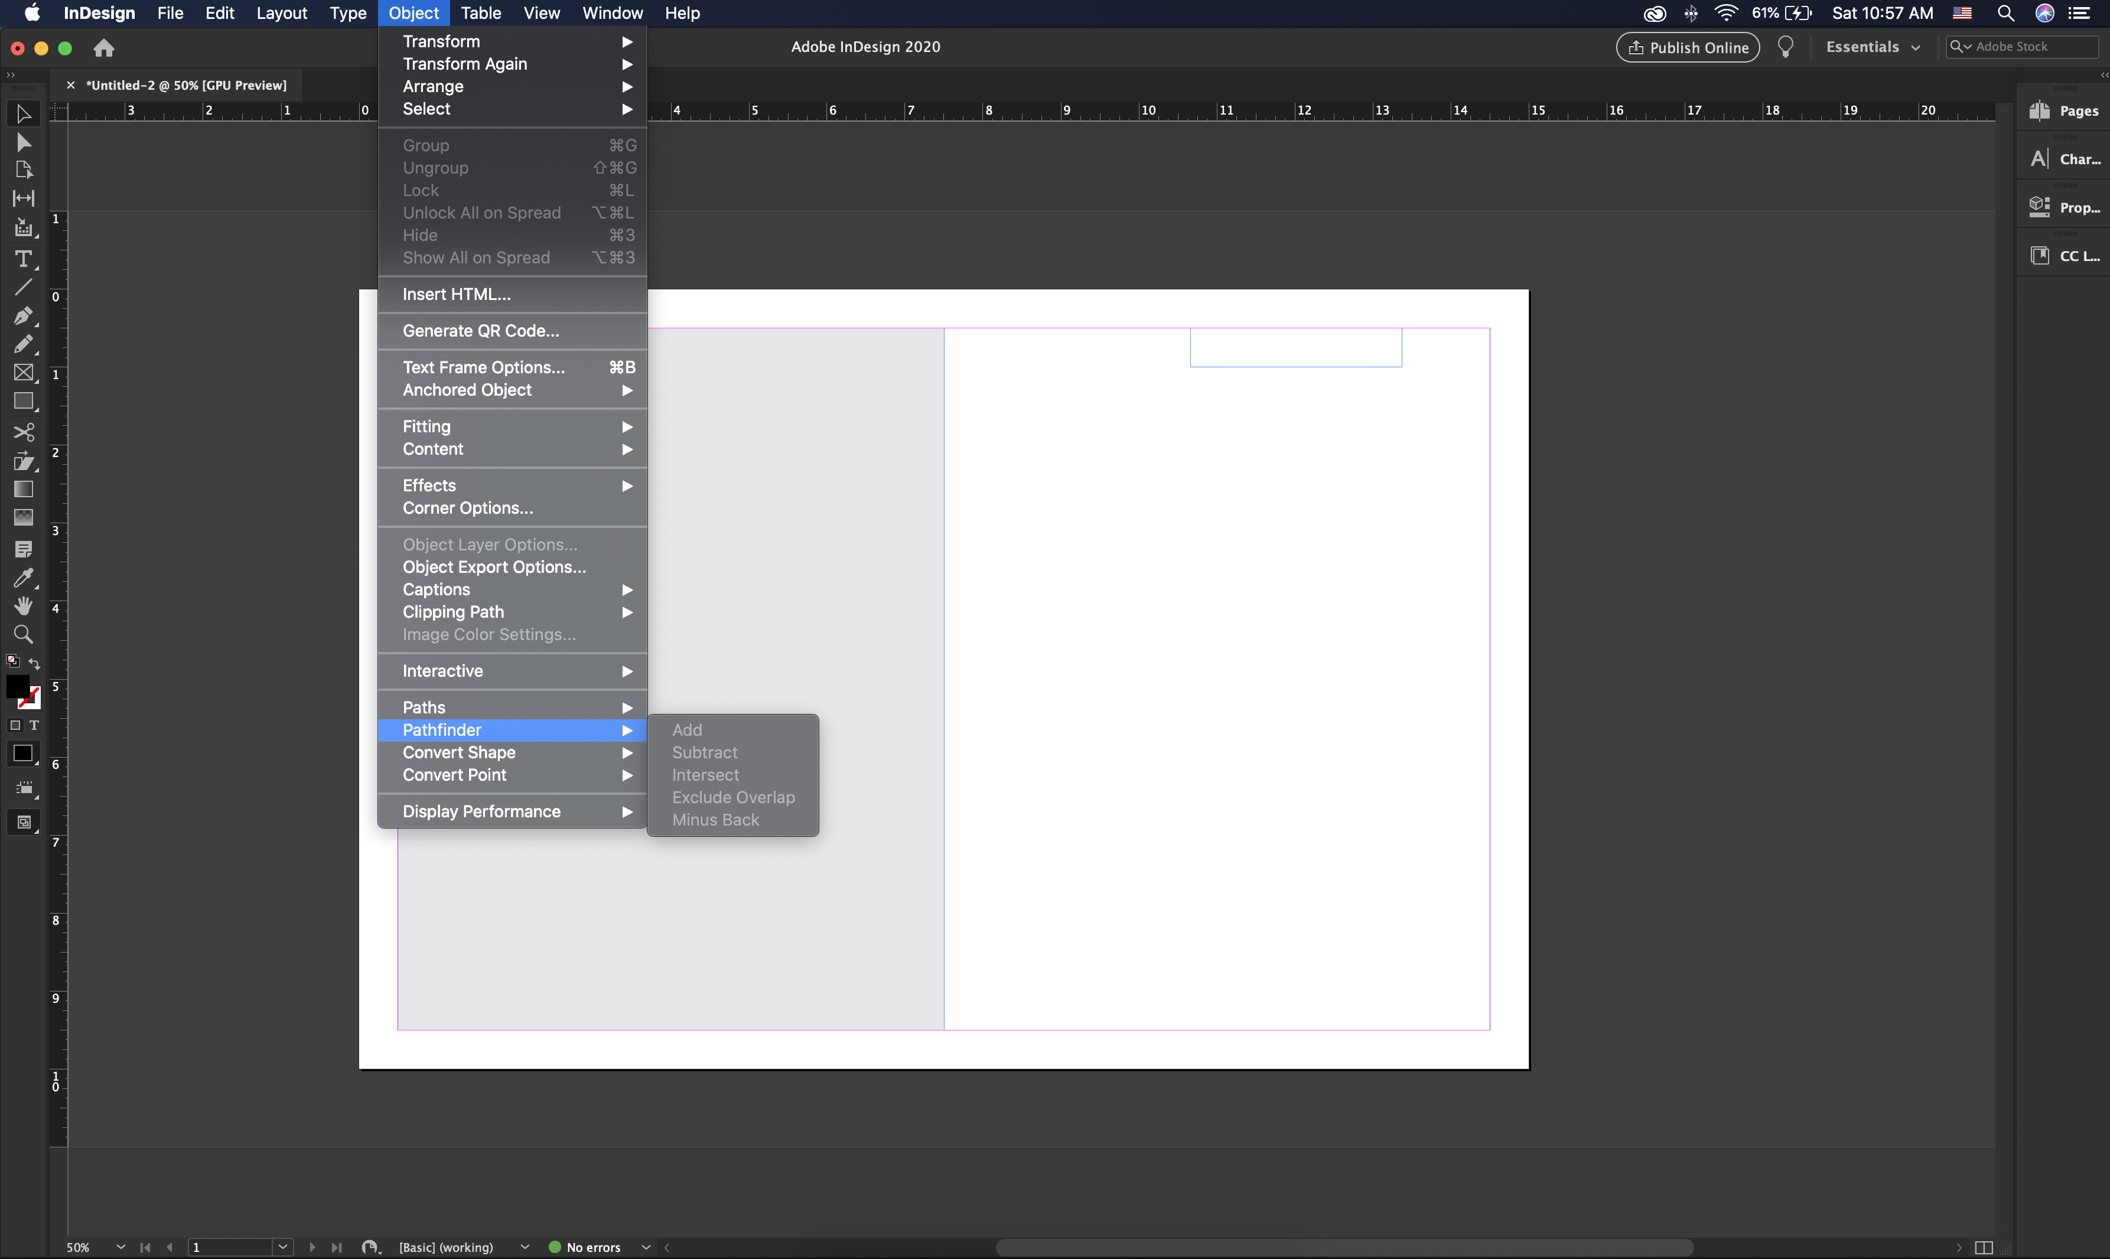Open the zoom level dropdown
Viewport: 2110px width, 1259px height.
coord(120,1247)
